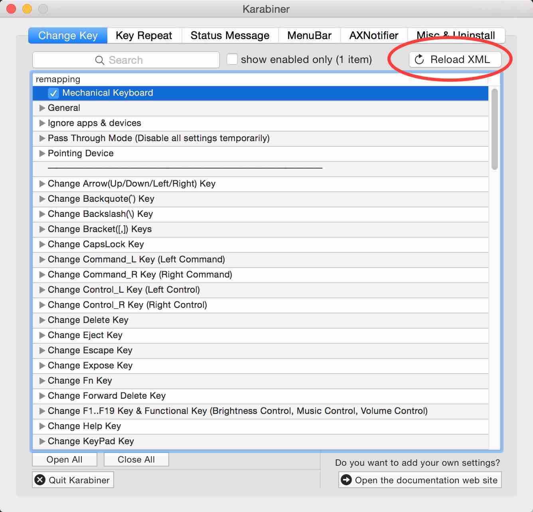Image resolution: width=533 pixels, height=512 pixels.
Task: Expand Change Forward Delete Key row
Action: click(x=42, y=396)
